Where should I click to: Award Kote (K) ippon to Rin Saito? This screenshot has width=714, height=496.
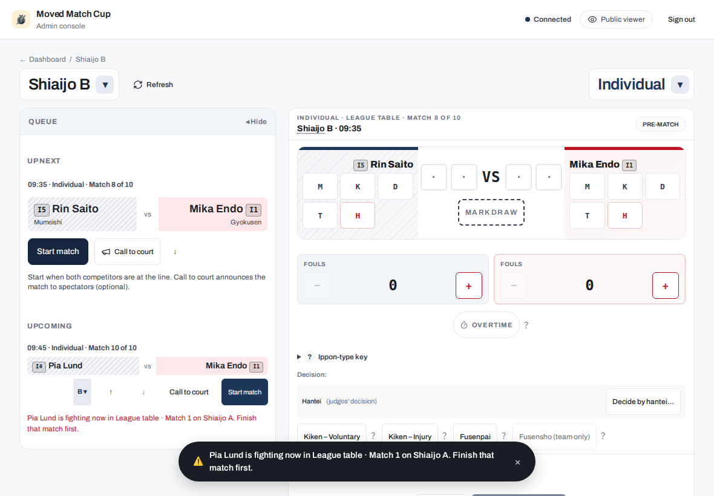(x=358, y=186)
